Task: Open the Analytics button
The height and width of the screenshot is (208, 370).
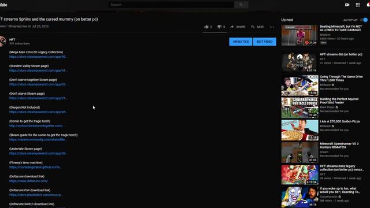Action: click(240, 42)
